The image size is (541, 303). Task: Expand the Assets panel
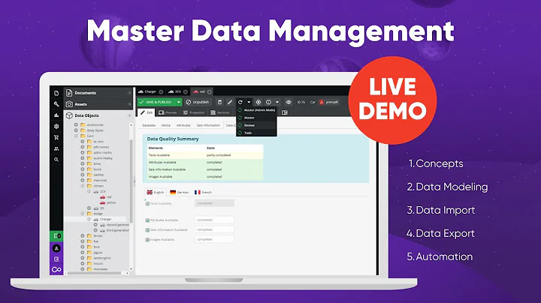point(98,104)
